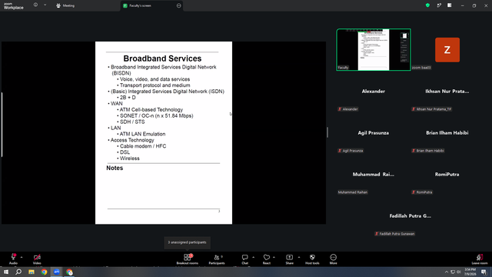Click the Zoom icon in the taskbar
Image resolution: width=492 pixels, height=277 pixels.
tap(57, 272)
